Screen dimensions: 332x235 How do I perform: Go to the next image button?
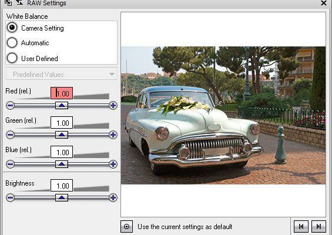pyautogui.click(x=318, y=227)
